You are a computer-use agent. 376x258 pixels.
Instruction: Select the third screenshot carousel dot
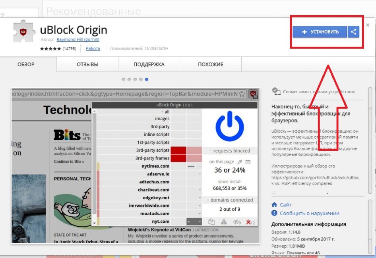(x=135, y=79)
